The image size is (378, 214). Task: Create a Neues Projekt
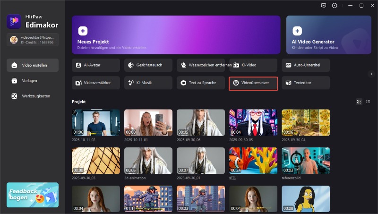point(176,35)
